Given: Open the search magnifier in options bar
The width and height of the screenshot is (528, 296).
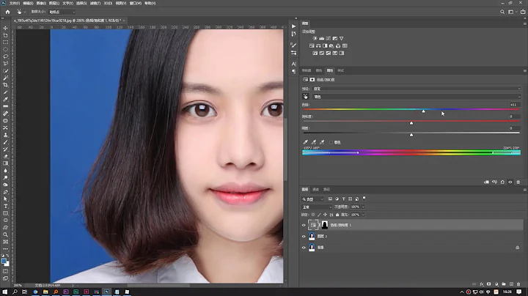Looking at the screenshot, I should click(502, 12).
